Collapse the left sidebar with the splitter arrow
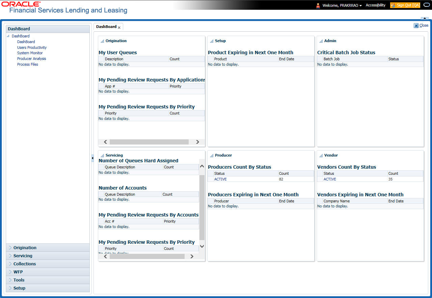 click(92, 158)
